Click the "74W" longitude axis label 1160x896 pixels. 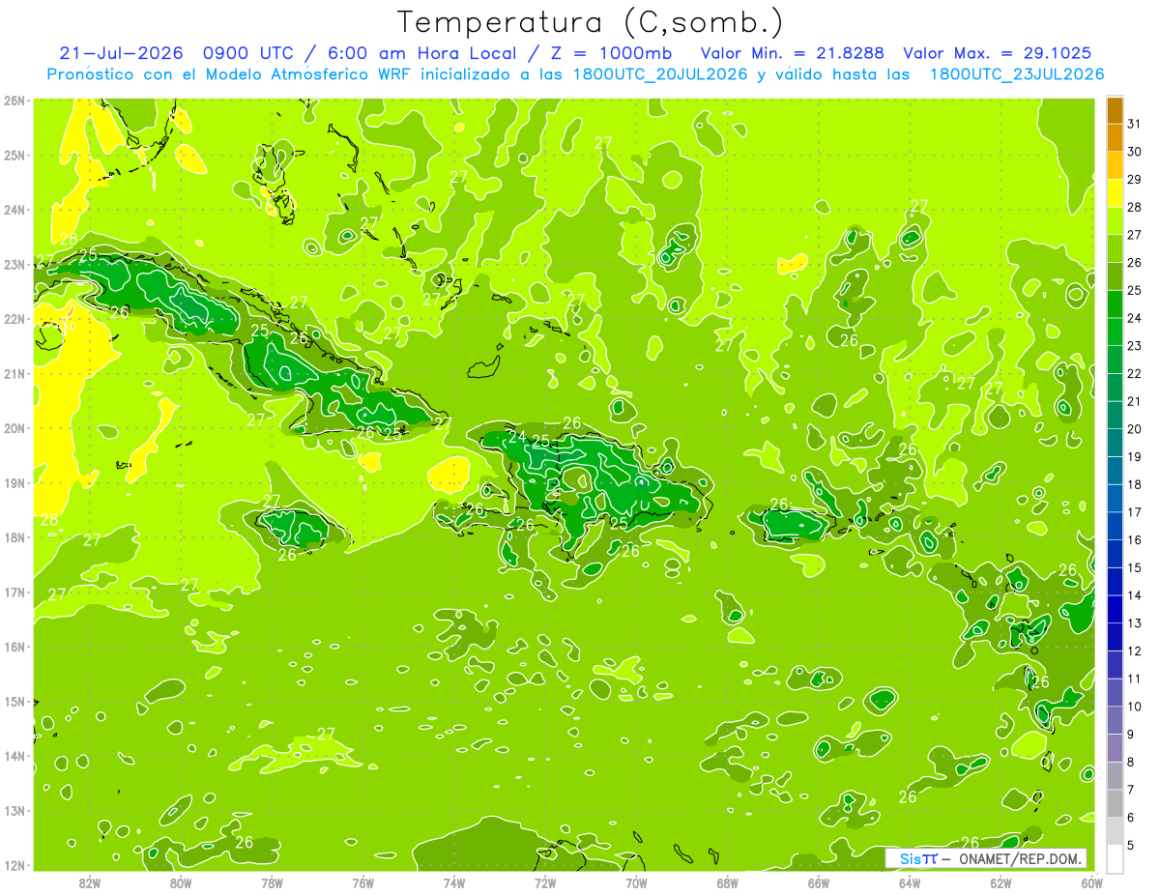point(454,882)
